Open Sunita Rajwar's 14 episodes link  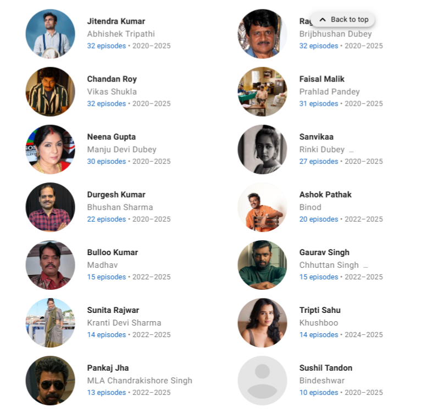point(106,335)
